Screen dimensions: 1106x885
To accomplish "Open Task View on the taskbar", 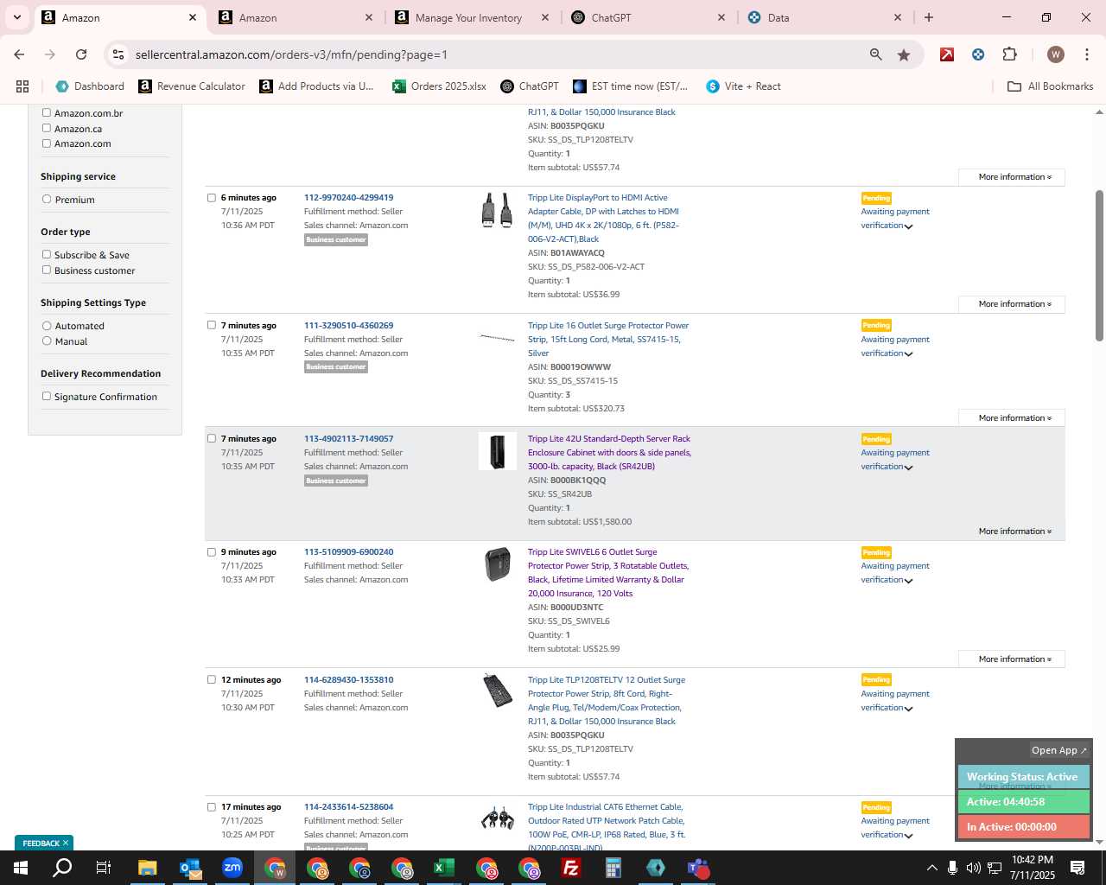I will click(104, 868).
